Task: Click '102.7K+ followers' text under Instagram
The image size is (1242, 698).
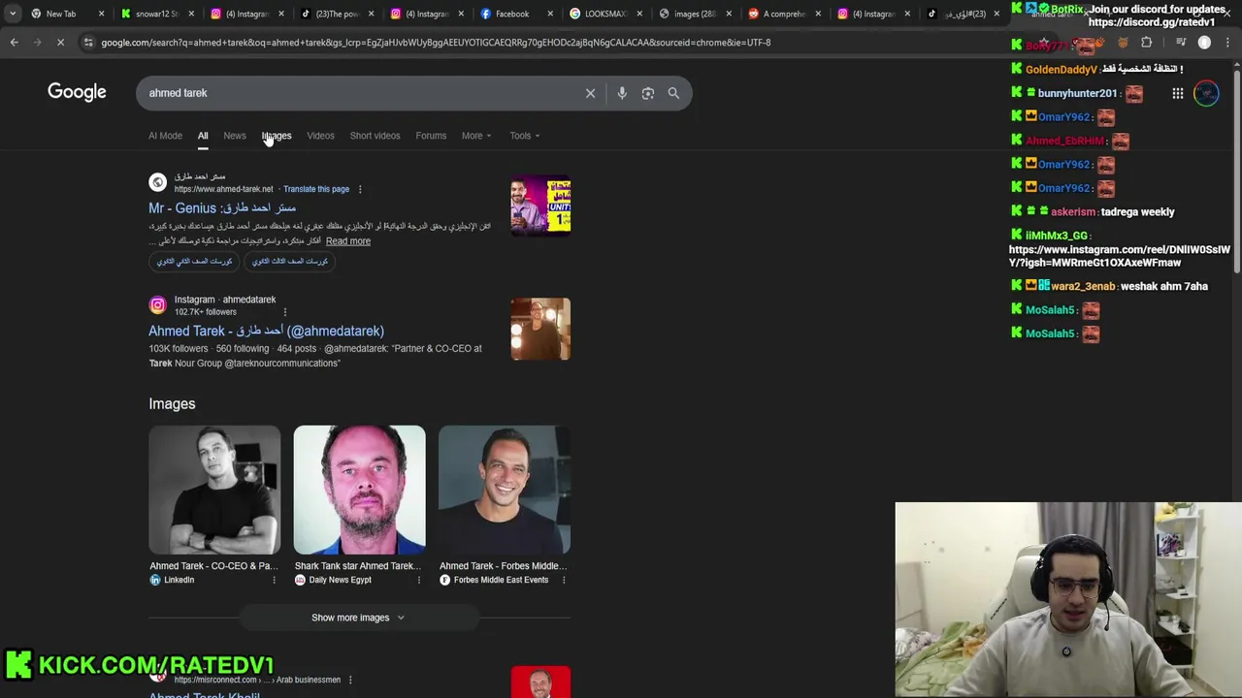Action: 205,312
